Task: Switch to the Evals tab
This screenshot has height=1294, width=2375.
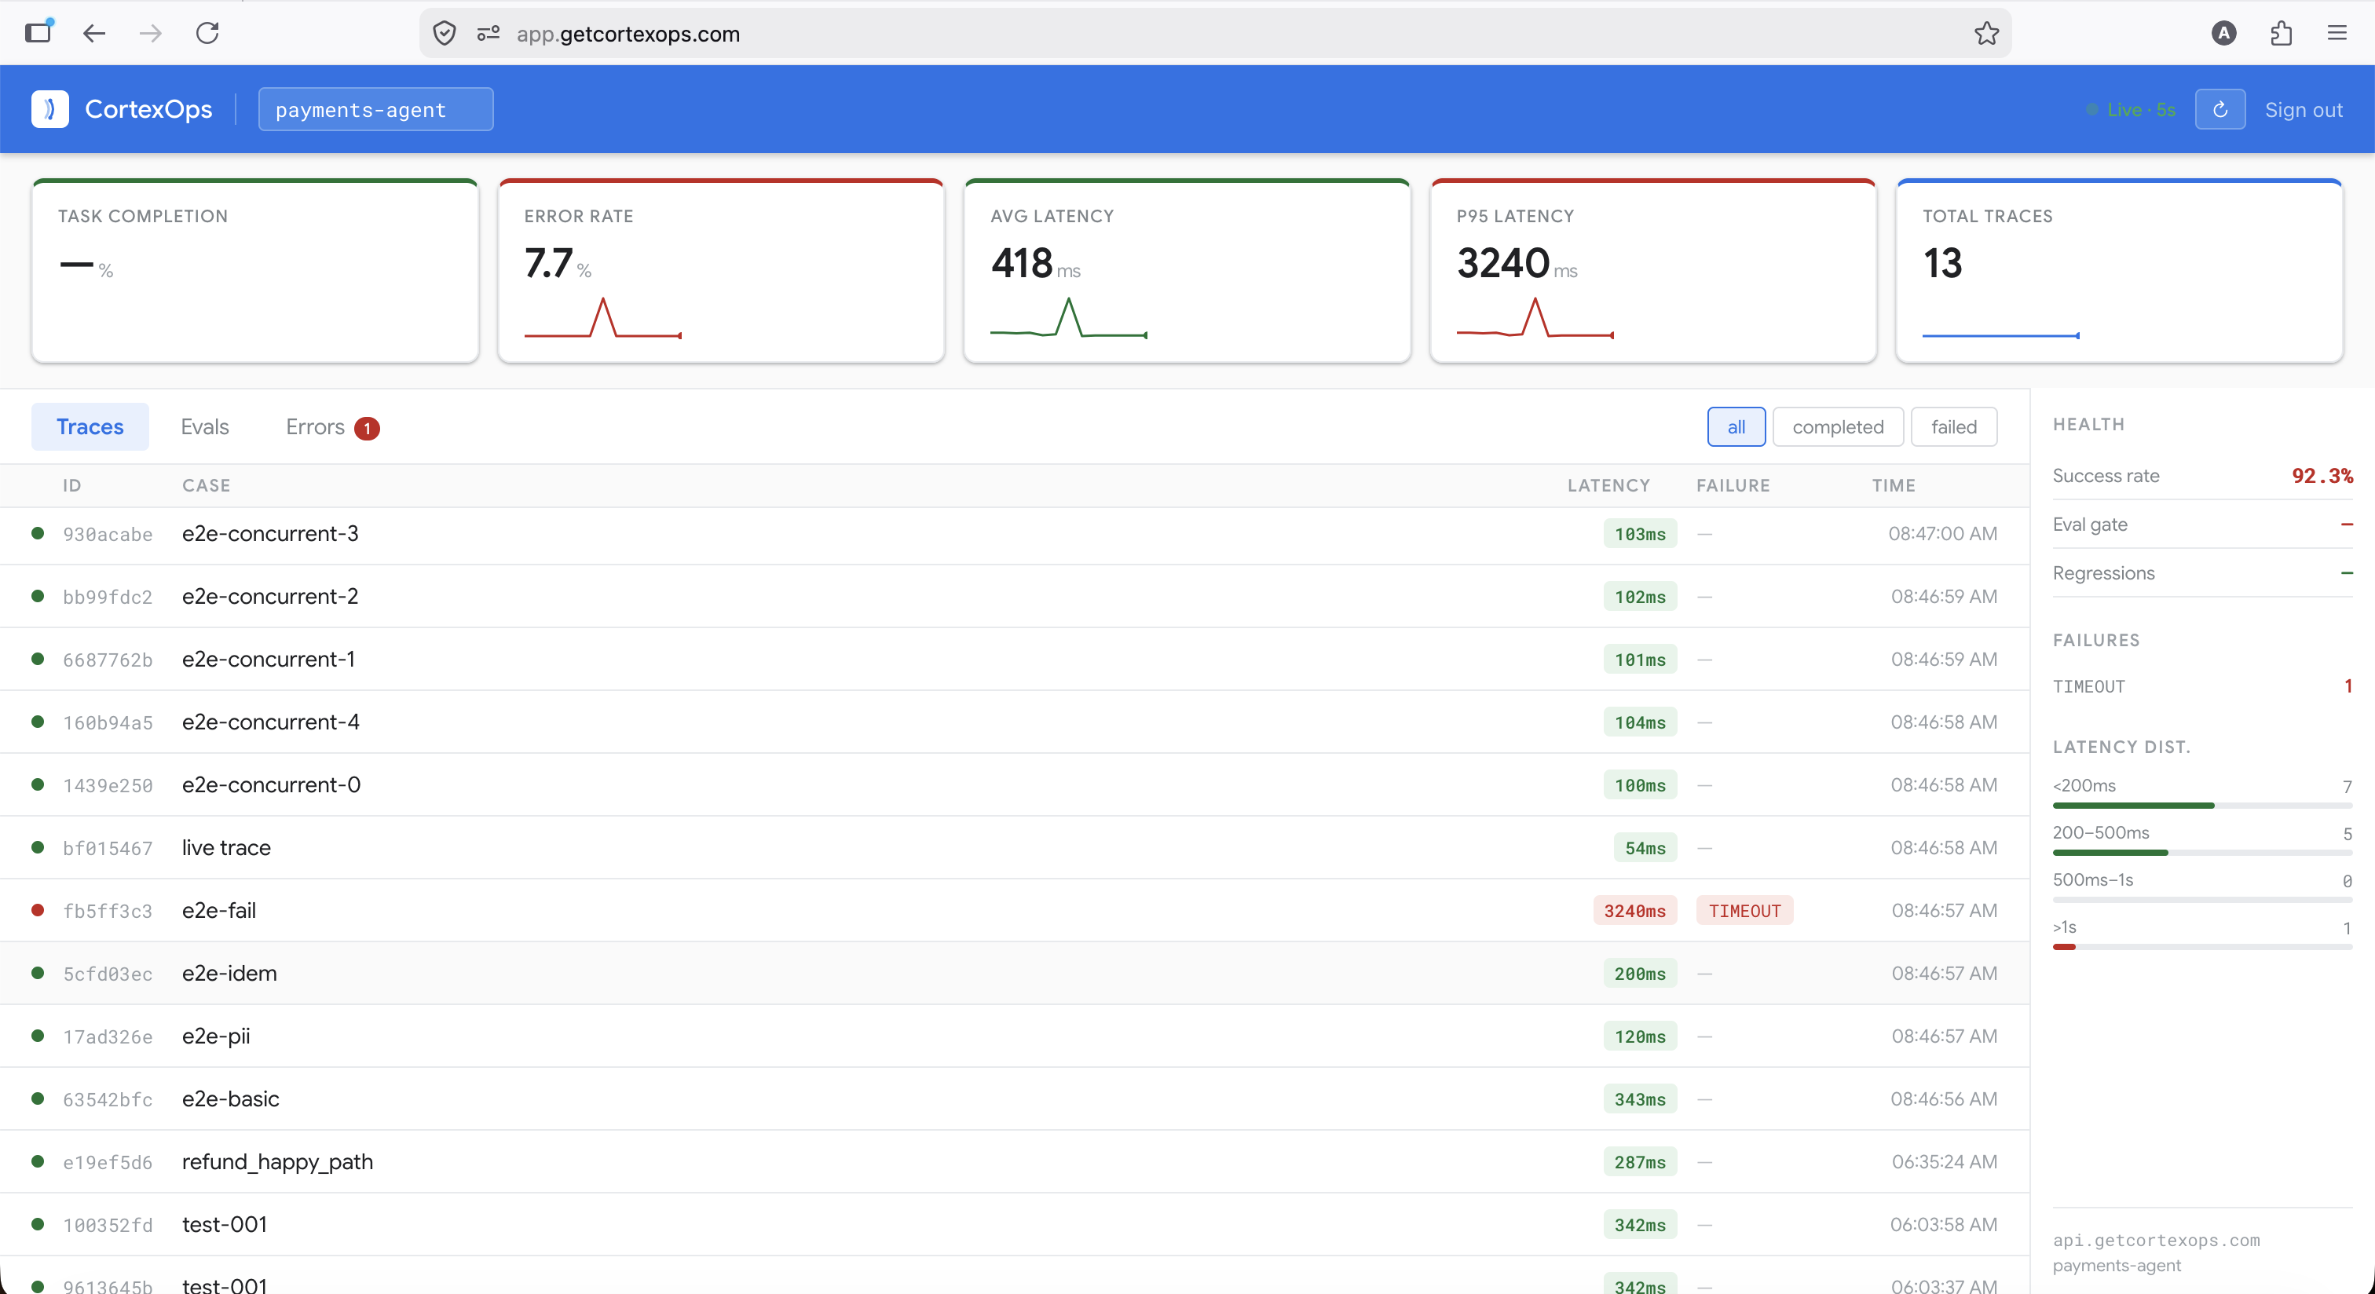Action: 205,426
